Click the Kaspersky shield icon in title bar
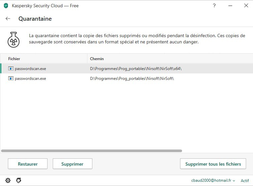This screenshot has height=186, width=253. [x=6, y=6]
